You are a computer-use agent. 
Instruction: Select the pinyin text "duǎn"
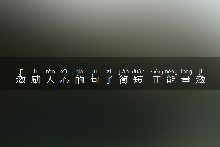(x=138, y=72)
